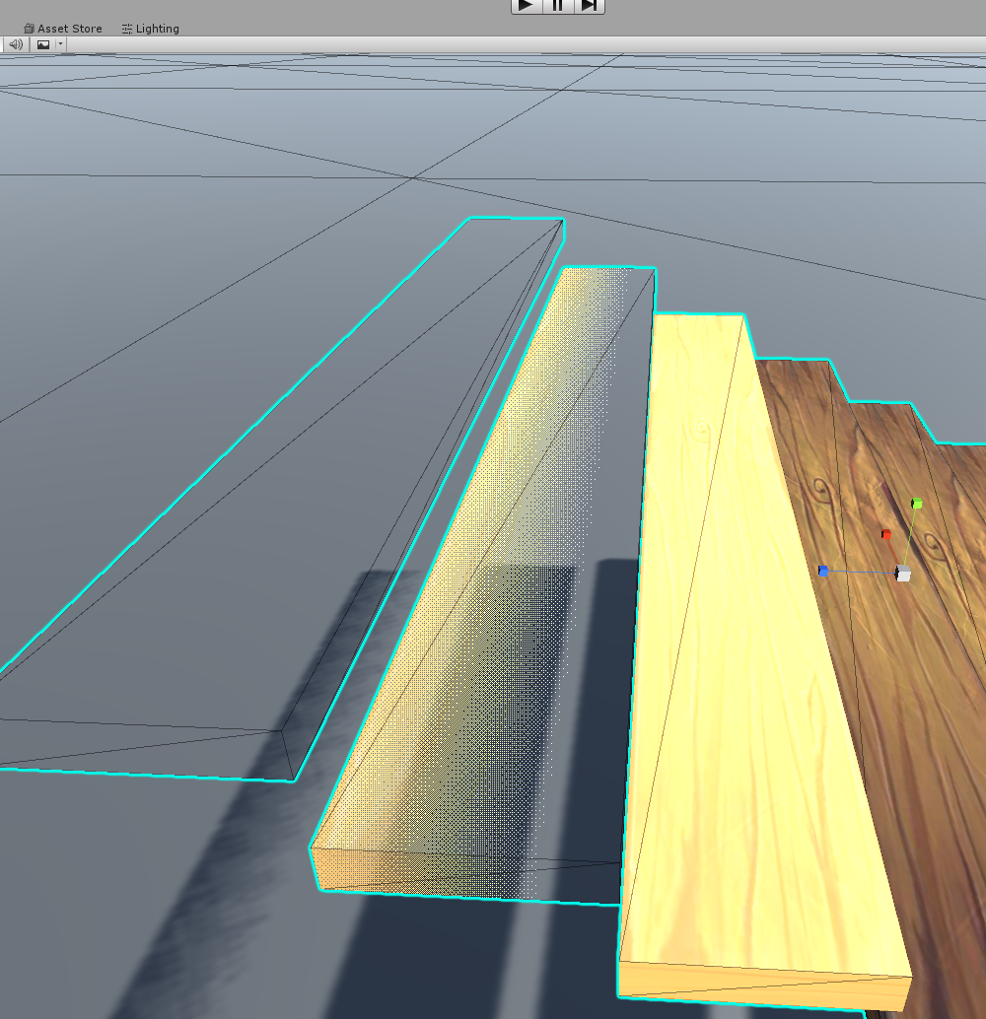
Task: Click the Step frame button
Action: (x=589, y=5)
